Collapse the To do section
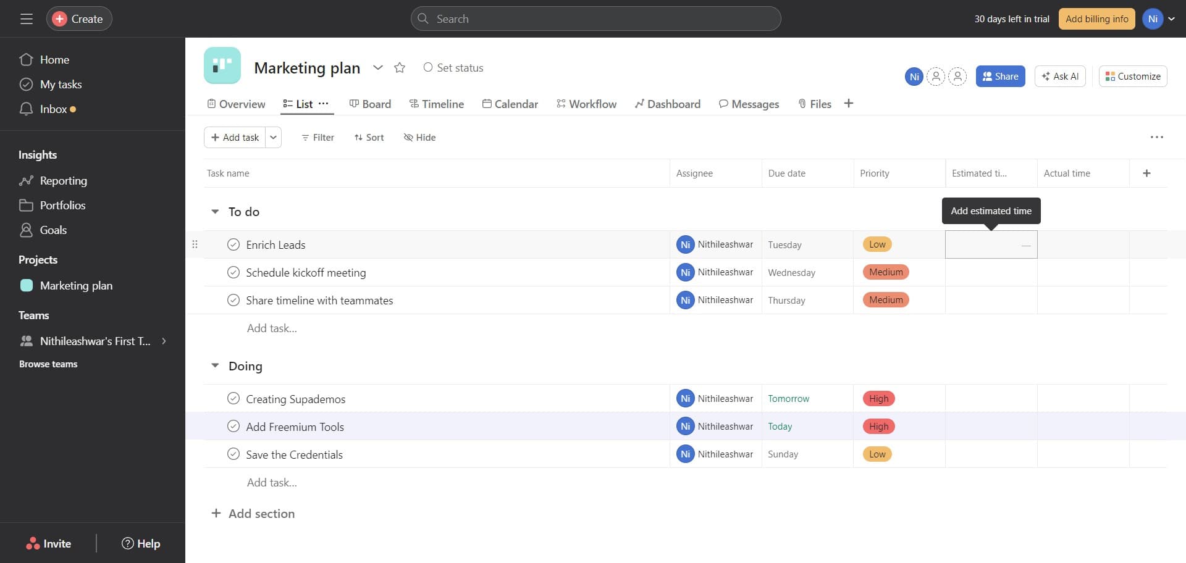The image size is (1186, 563). pyautogui.click(x=214, y=211)
